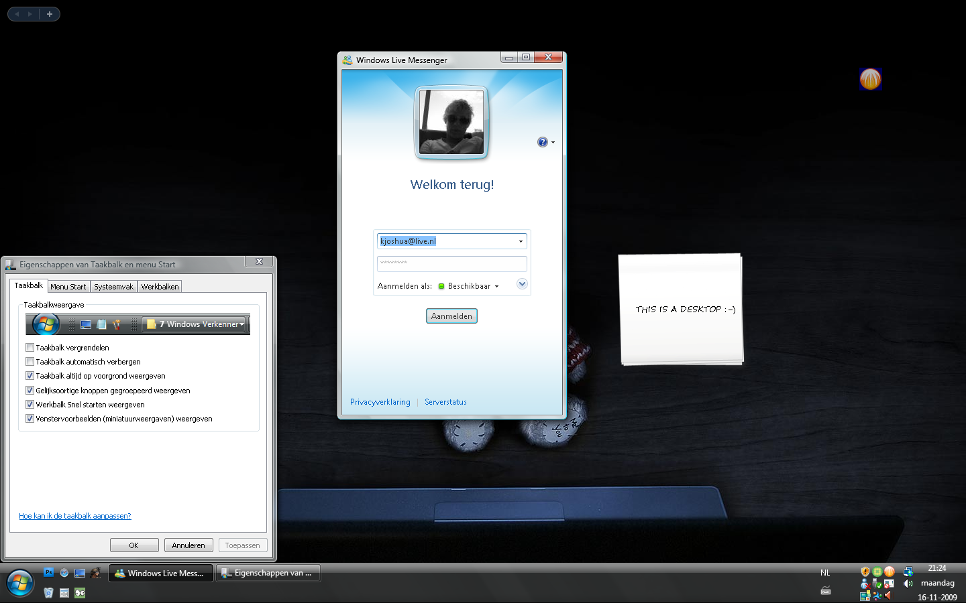Uncheck Werkbalk Snel starten weergeven
This screenshot has width=966, height=603.
[x=30, y=404]
